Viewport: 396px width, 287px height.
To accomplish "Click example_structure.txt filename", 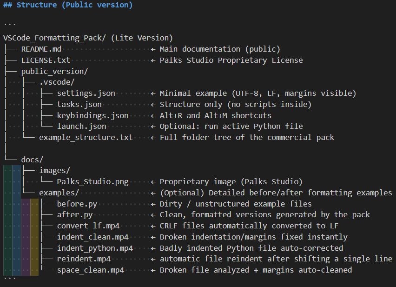I will pyautogui.click(x=86, y=137).
